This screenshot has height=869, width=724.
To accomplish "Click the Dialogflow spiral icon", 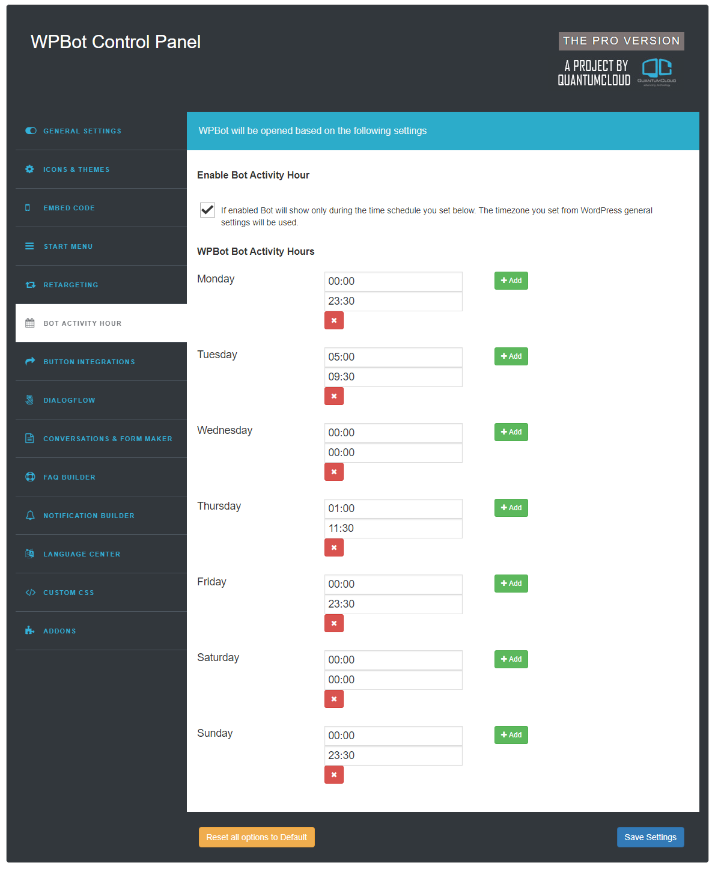I will pyautogui.click(x=29, y=400).
